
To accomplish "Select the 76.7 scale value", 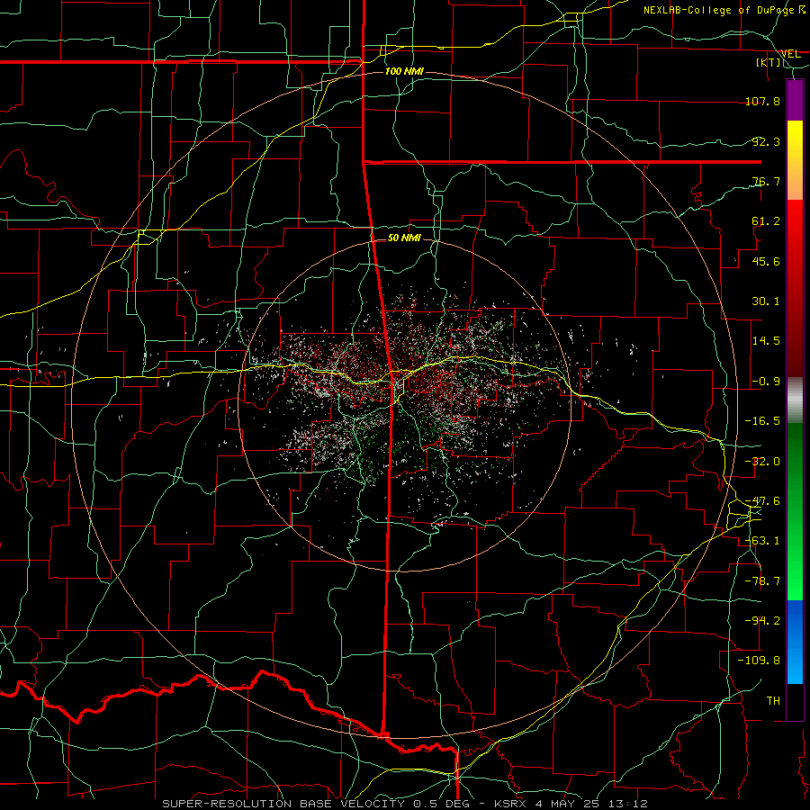I will click(x=766, y=181).
